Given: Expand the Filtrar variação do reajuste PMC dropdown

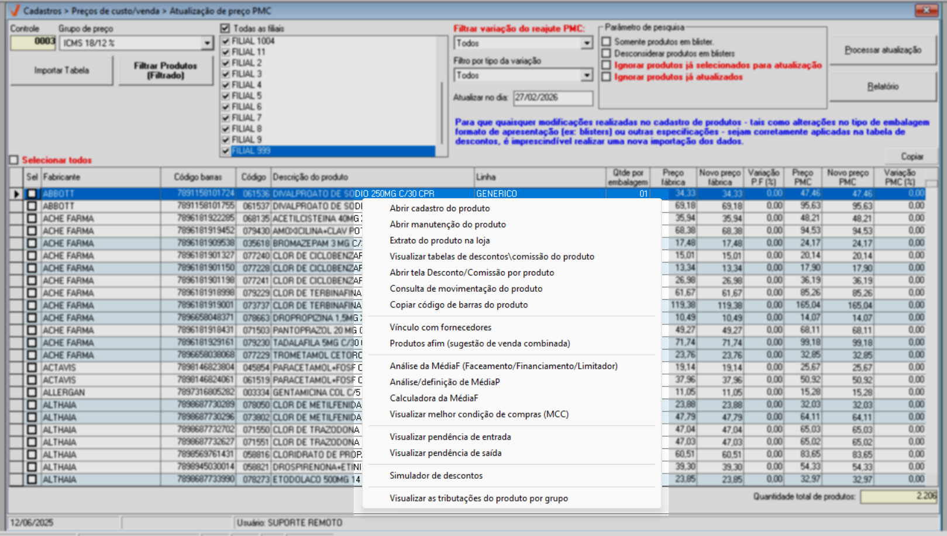Looking at the screenshot, I should coord(586,43).
